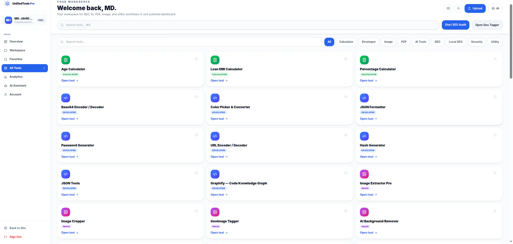Star the Percentage Calculator tool
513x244 pixels.
(x=495, y=59)
